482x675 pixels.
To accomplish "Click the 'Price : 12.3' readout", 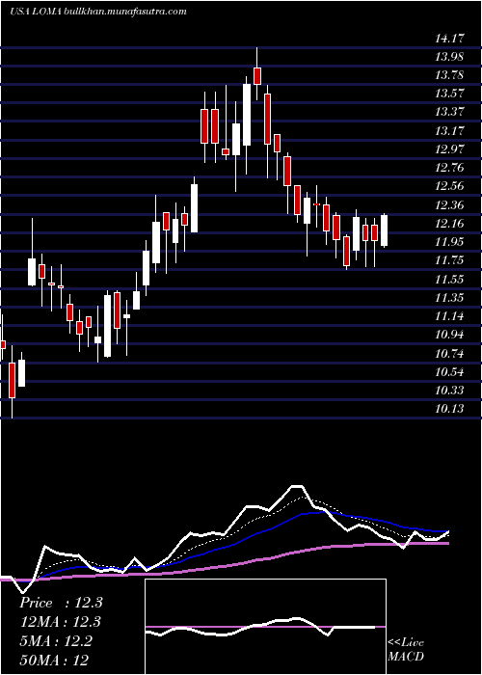I will pyautogui.click(x=61, y=603).
